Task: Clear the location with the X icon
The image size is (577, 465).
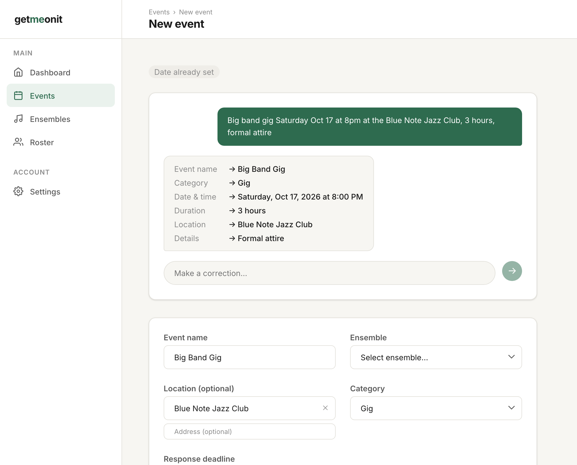Action: (x=325, y=408)
